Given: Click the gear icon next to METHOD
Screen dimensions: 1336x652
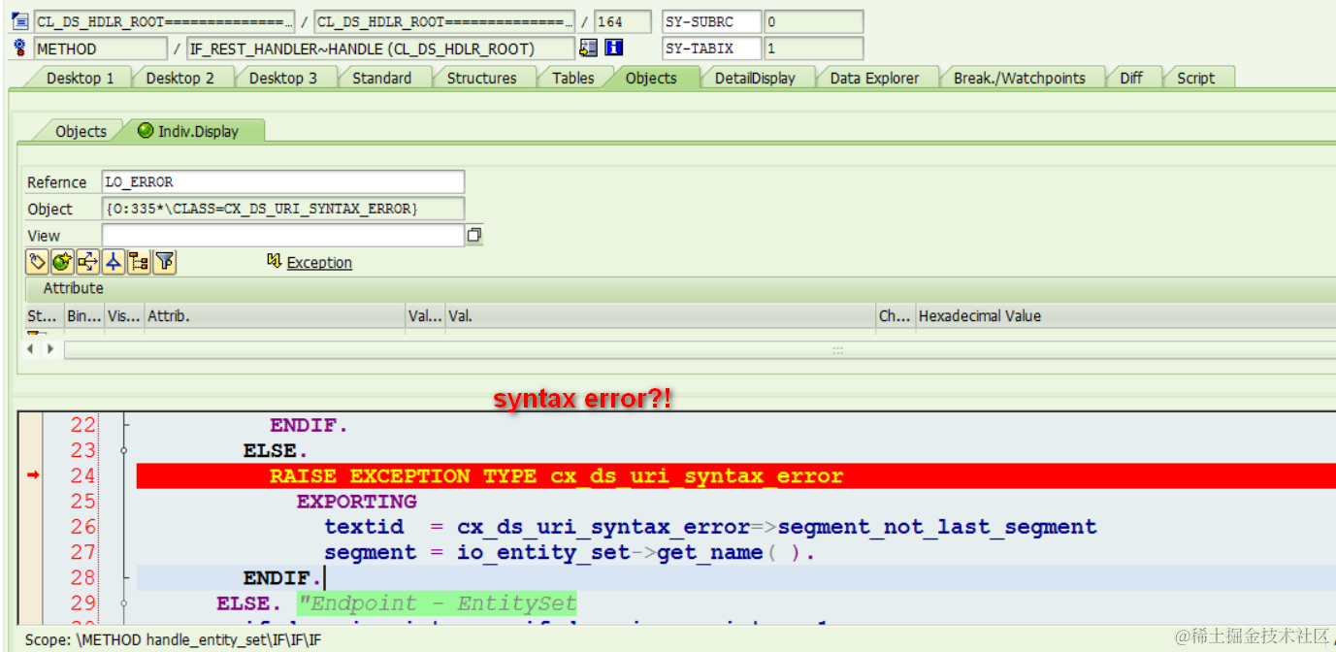Looking at the screenshot, I should (19, 48).
